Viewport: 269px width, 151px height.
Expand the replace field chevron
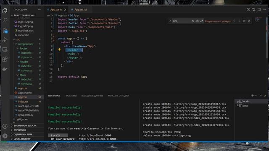click(x=170, y=21)
